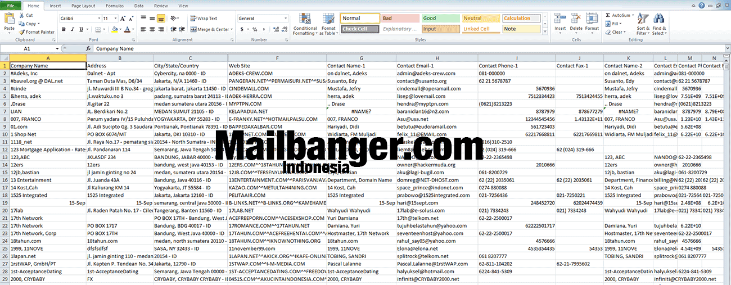Click the Copy button
Screen dimensions: 731x285
pos(28,24)
